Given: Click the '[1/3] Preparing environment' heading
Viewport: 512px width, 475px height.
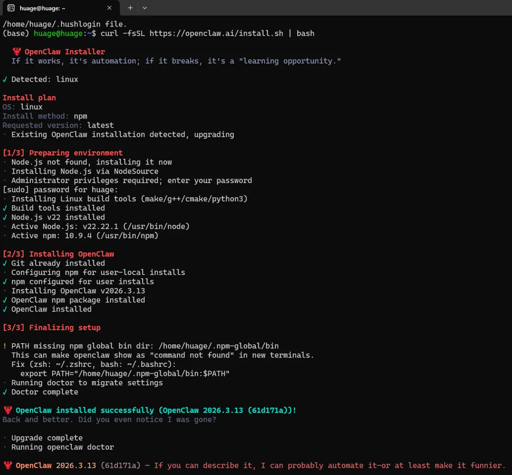Looking at the screenshot, I should pos(63,153).
